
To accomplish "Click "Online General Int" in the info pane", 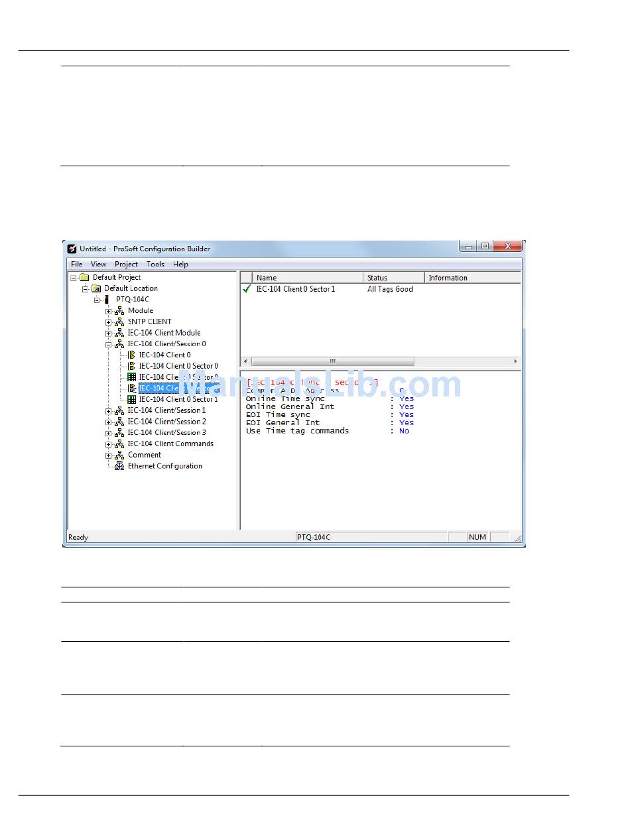I will (290, 407).
